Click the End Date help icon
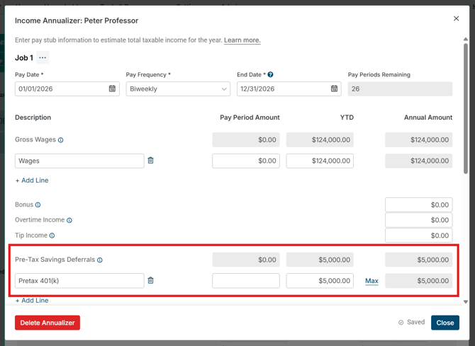The width and height of the screenshot is (475, 346). click(271, 74)
